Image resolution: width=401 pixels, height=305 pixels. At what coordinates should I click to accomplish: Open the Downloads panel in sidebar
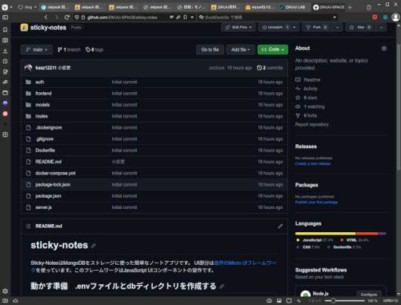tap(5, 51)
